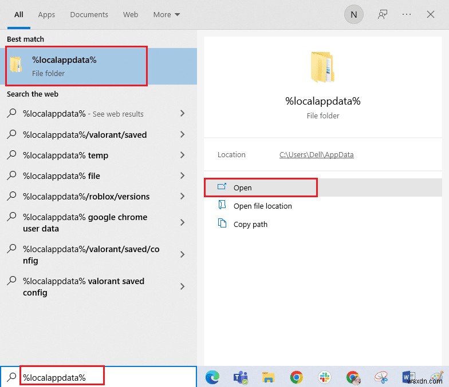
Task: Open Microsoft Word from the taskbar
Action: (409, 377)
